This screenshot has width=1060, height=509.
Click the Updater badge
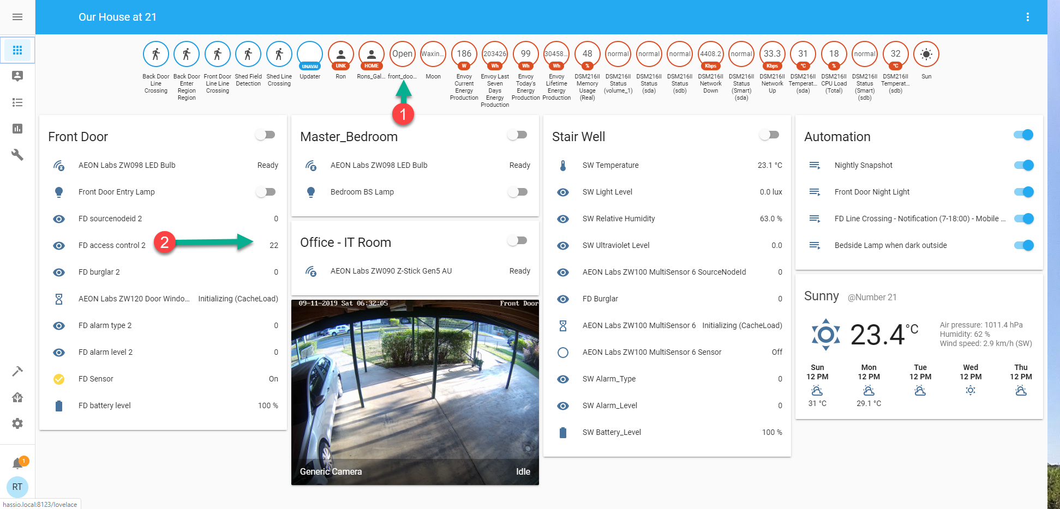click(310, 54)
